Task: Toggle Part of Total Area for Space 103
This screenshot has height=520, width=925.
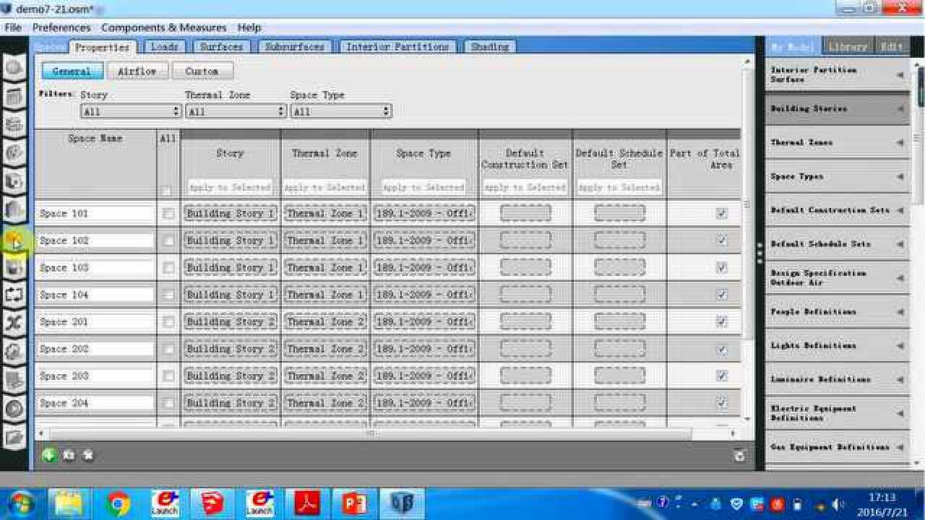Action: (x=721, y=268)
